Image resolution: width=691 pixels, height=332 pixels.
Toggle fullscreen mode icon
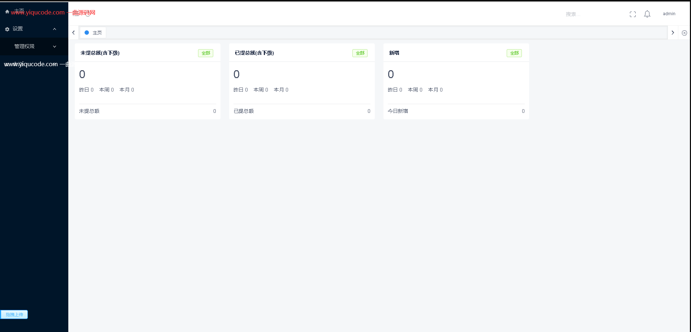633,14
